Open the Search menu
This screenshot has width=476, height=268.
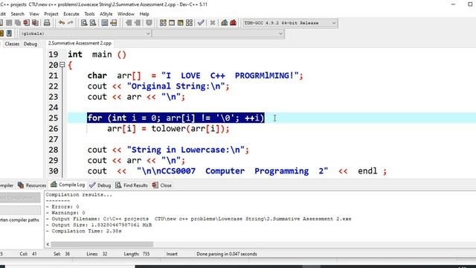point(17,14)
